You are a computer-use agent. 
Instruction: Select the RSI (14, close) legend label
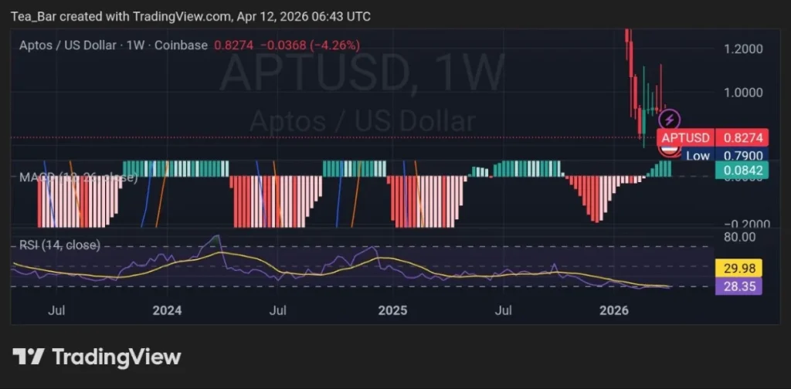pos(59,245)
